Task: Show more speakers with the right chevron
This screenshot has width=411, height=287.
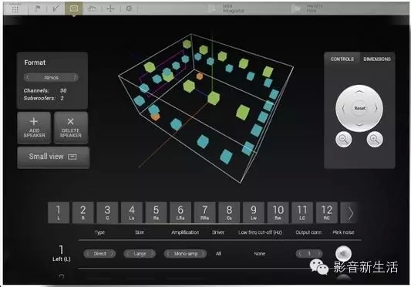Action: coord(350,213)
